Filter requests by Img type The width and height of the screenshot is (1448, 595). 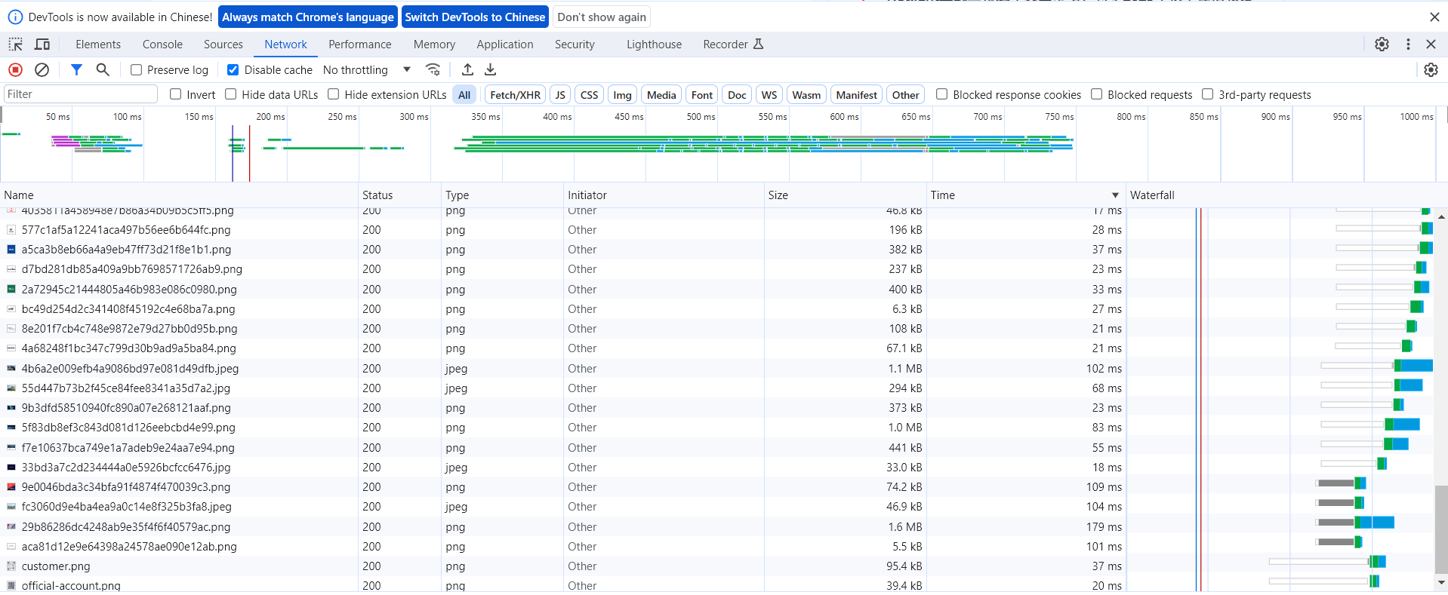tap(622, 94)
